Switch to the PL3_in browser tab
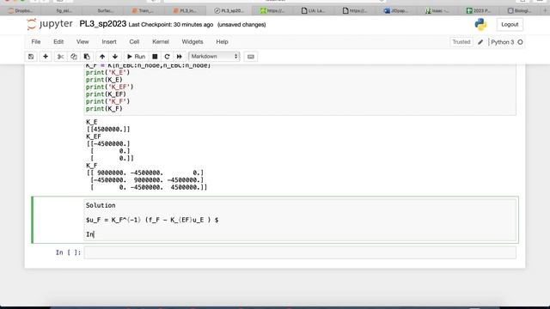Image resolution: width=550 pixels, height=309 pixels. 186,11
